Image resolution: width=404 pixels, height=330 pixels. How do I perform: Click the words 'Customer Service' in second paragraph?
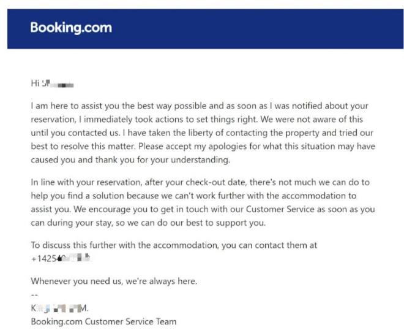[x=280, y=209]
